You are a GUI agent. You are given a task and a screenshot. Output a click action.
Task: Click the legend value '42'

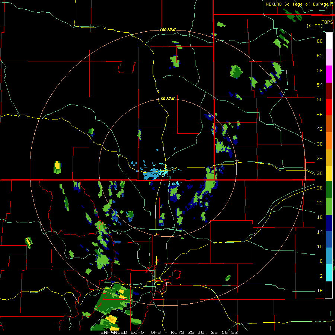pos(320,129)
